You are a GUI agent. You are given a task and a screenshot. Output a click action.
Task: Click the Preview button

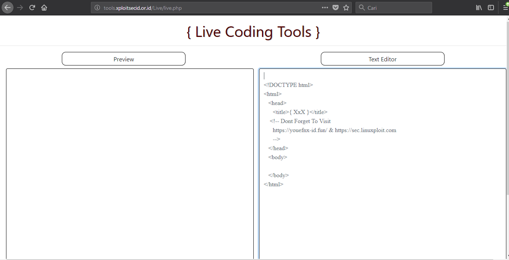pyautogui.click(x=123, y=59)
